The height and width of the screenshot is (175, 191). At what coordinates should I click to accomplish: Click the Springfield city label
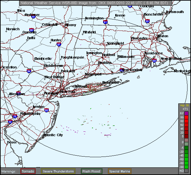pos(115,43)
